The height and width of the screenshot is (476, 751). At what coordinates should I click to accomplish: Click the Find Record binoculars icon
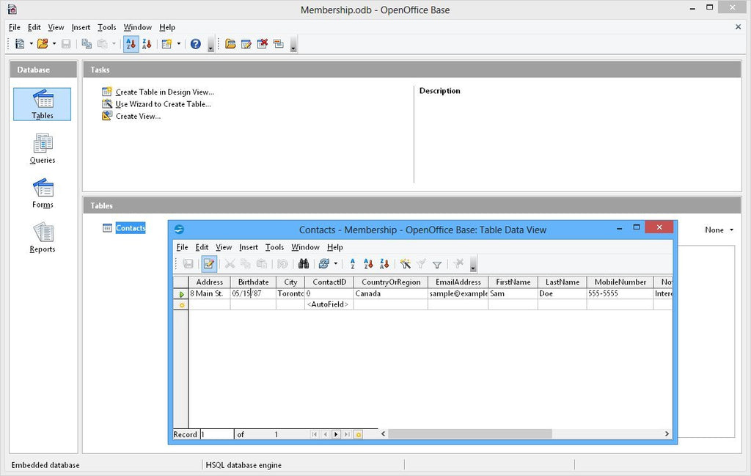click(304, 264)
